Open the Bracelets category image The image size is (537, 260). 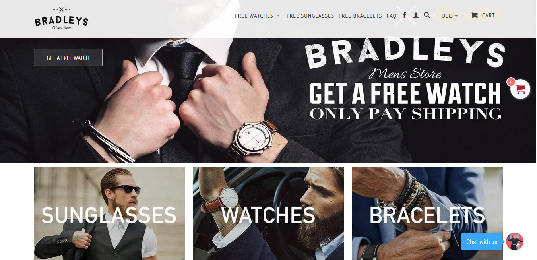[x=427, y=213]
